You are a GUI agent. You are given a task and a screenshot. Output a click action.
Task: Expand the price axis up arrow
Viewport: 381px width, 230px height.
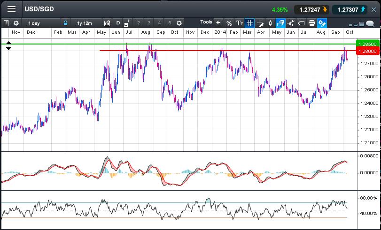8,43
